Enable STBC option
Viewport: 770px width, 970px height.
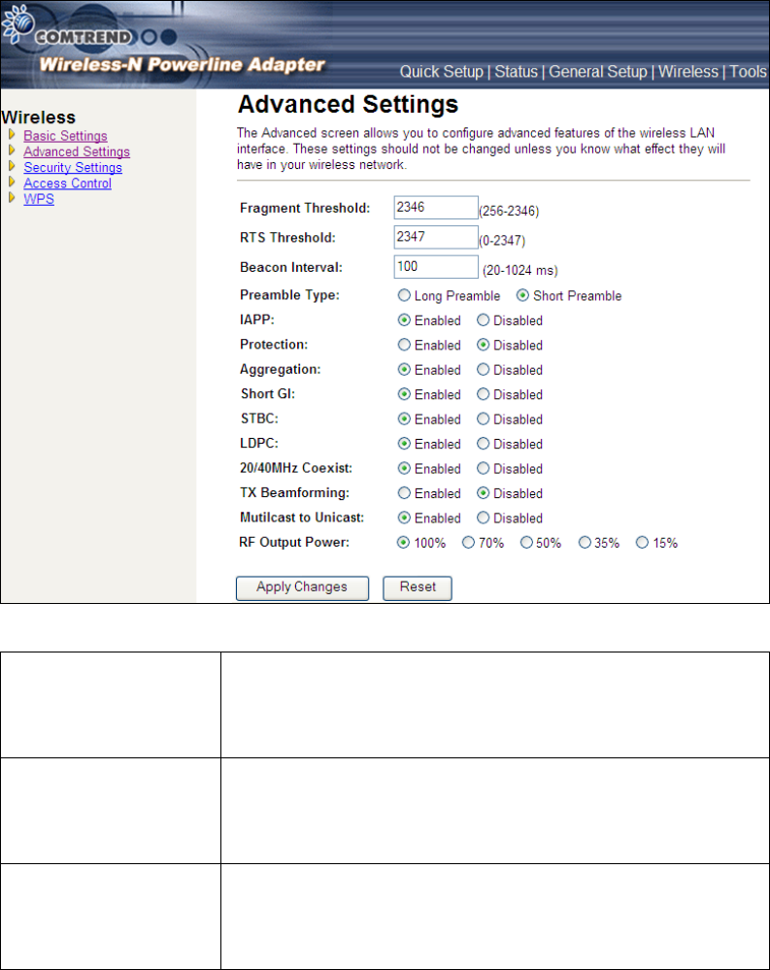coord(404,418)
